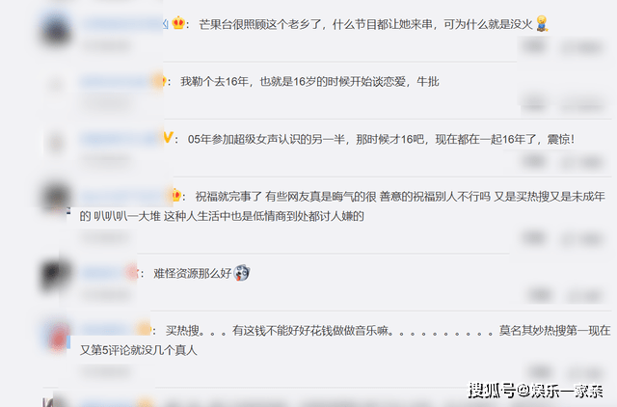Click the 我勒个去16年 comment text
617x407 pixels.
pyautogui.click(x=309, y=81)
